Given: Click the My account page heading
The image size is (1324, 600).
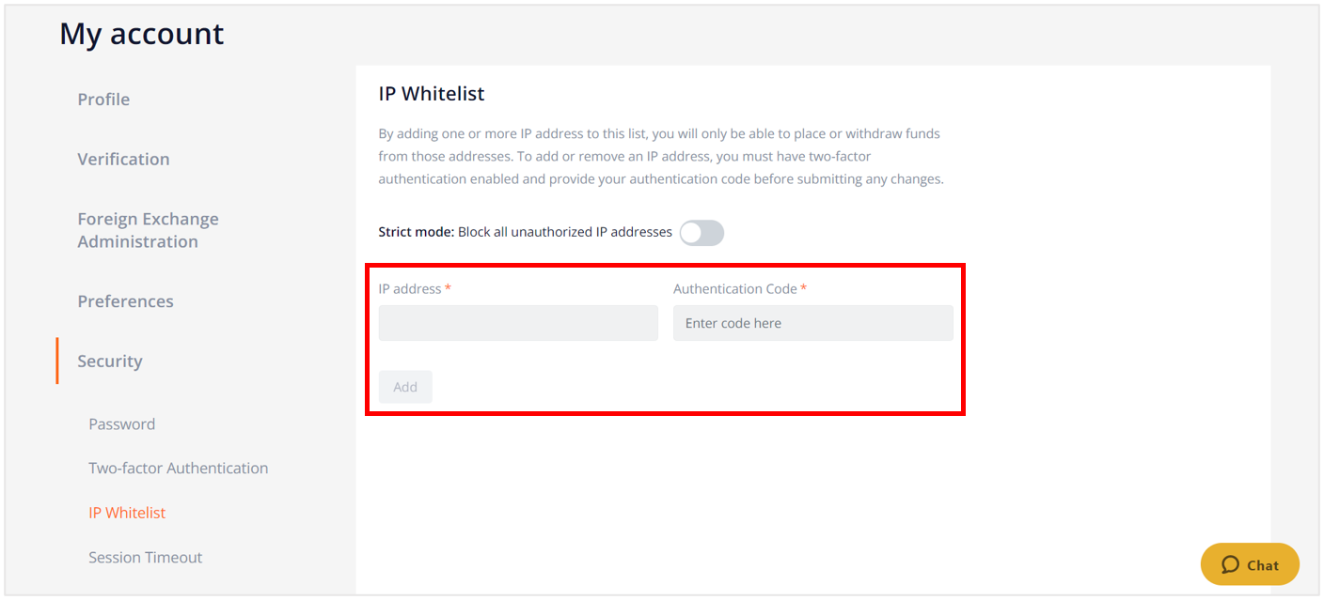Looking at the screenshot, I should click(x=142, y=34).
